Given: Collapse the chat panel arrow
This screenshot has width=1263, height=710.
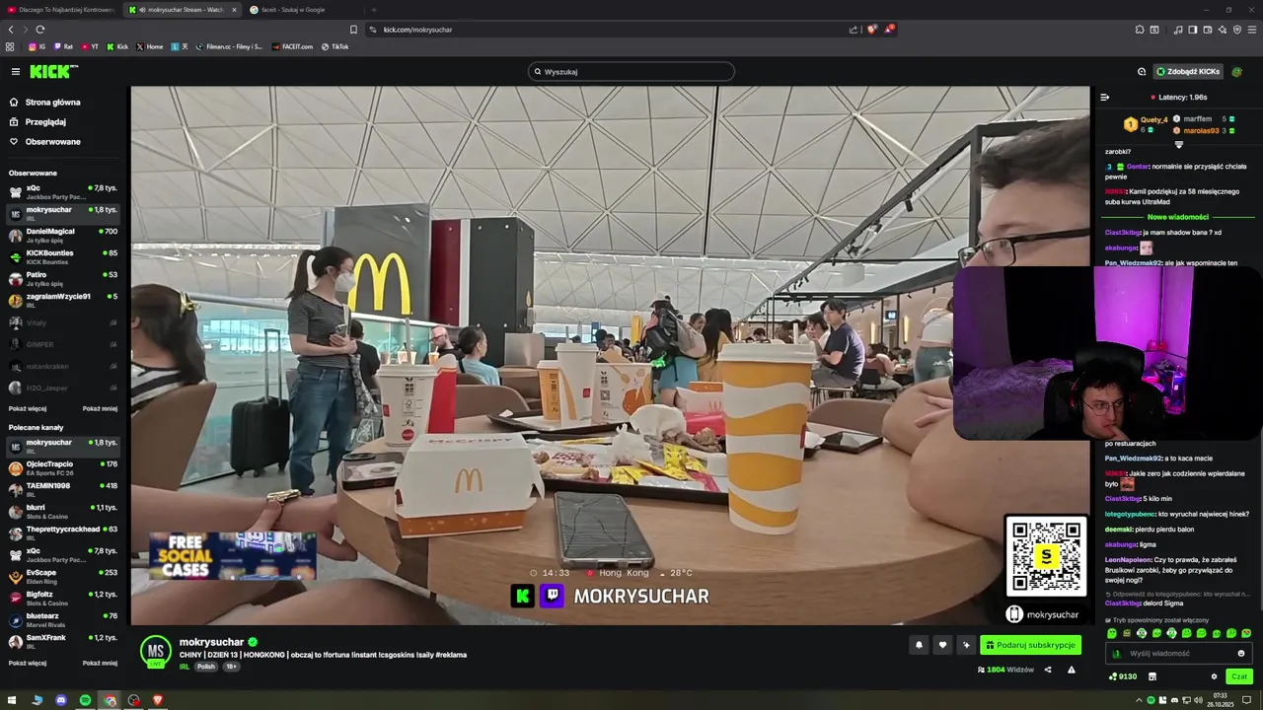Looking at the screenshot, I should click(x=1105, y=97).
